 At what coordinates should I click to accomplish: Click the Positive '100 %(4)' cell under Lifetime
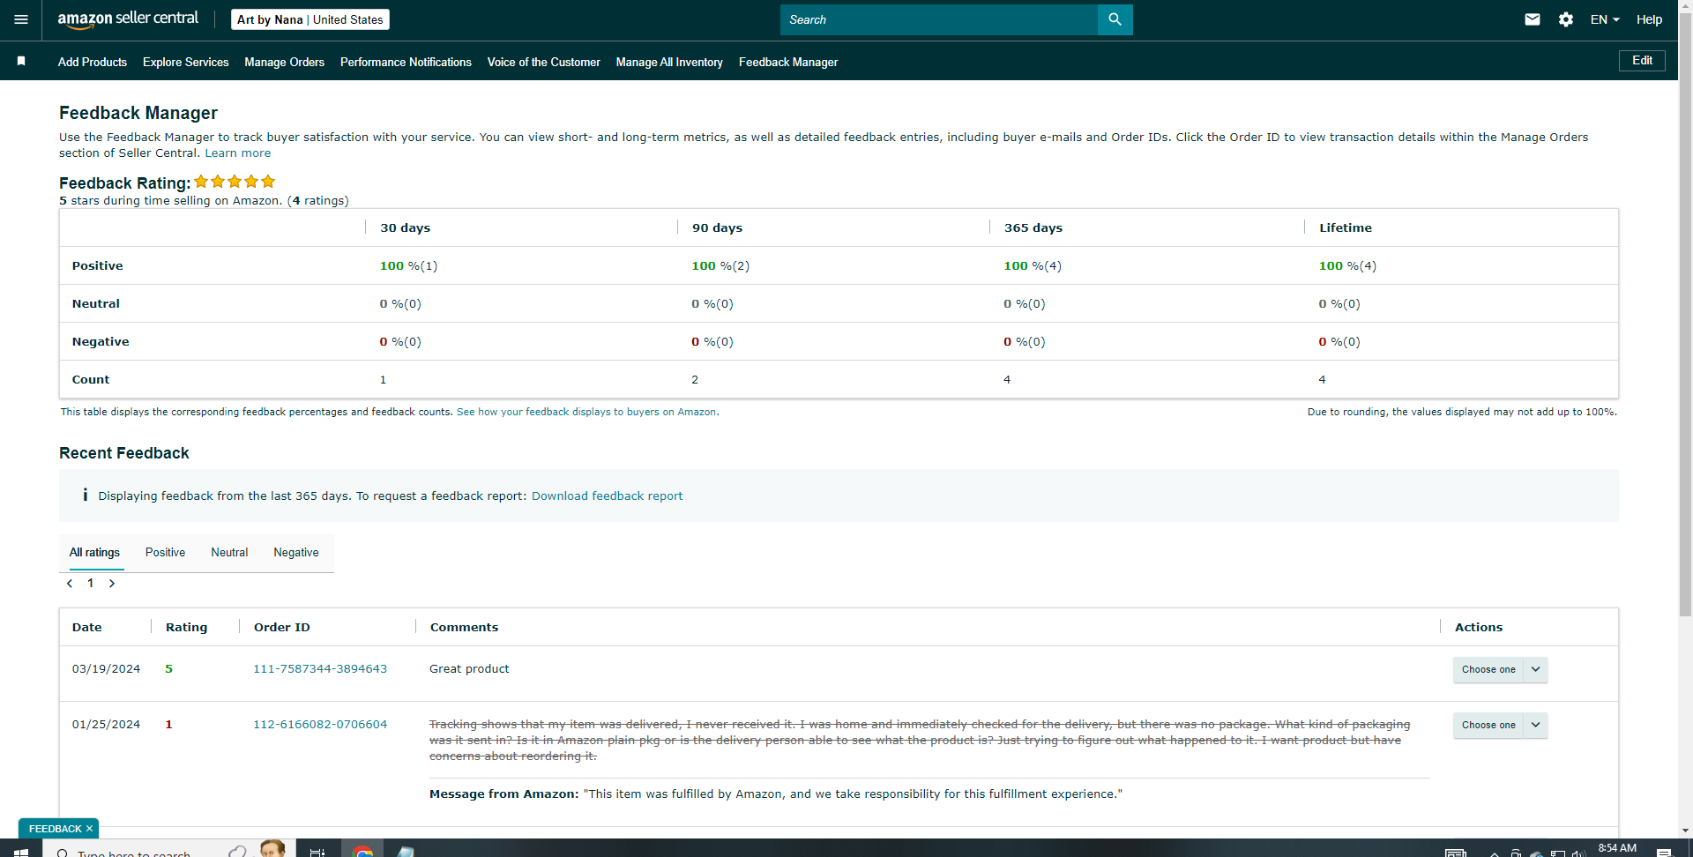(1347, 266)
